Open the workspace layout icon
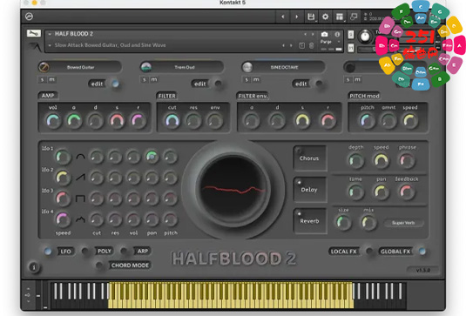Screen dimensions: 466x316 (x=340, y=17)
